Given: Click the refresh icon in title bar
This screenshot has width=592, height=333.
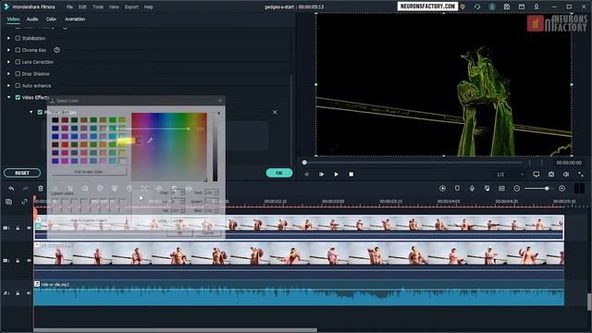Looking at the screenshot, I should [477, 6].
